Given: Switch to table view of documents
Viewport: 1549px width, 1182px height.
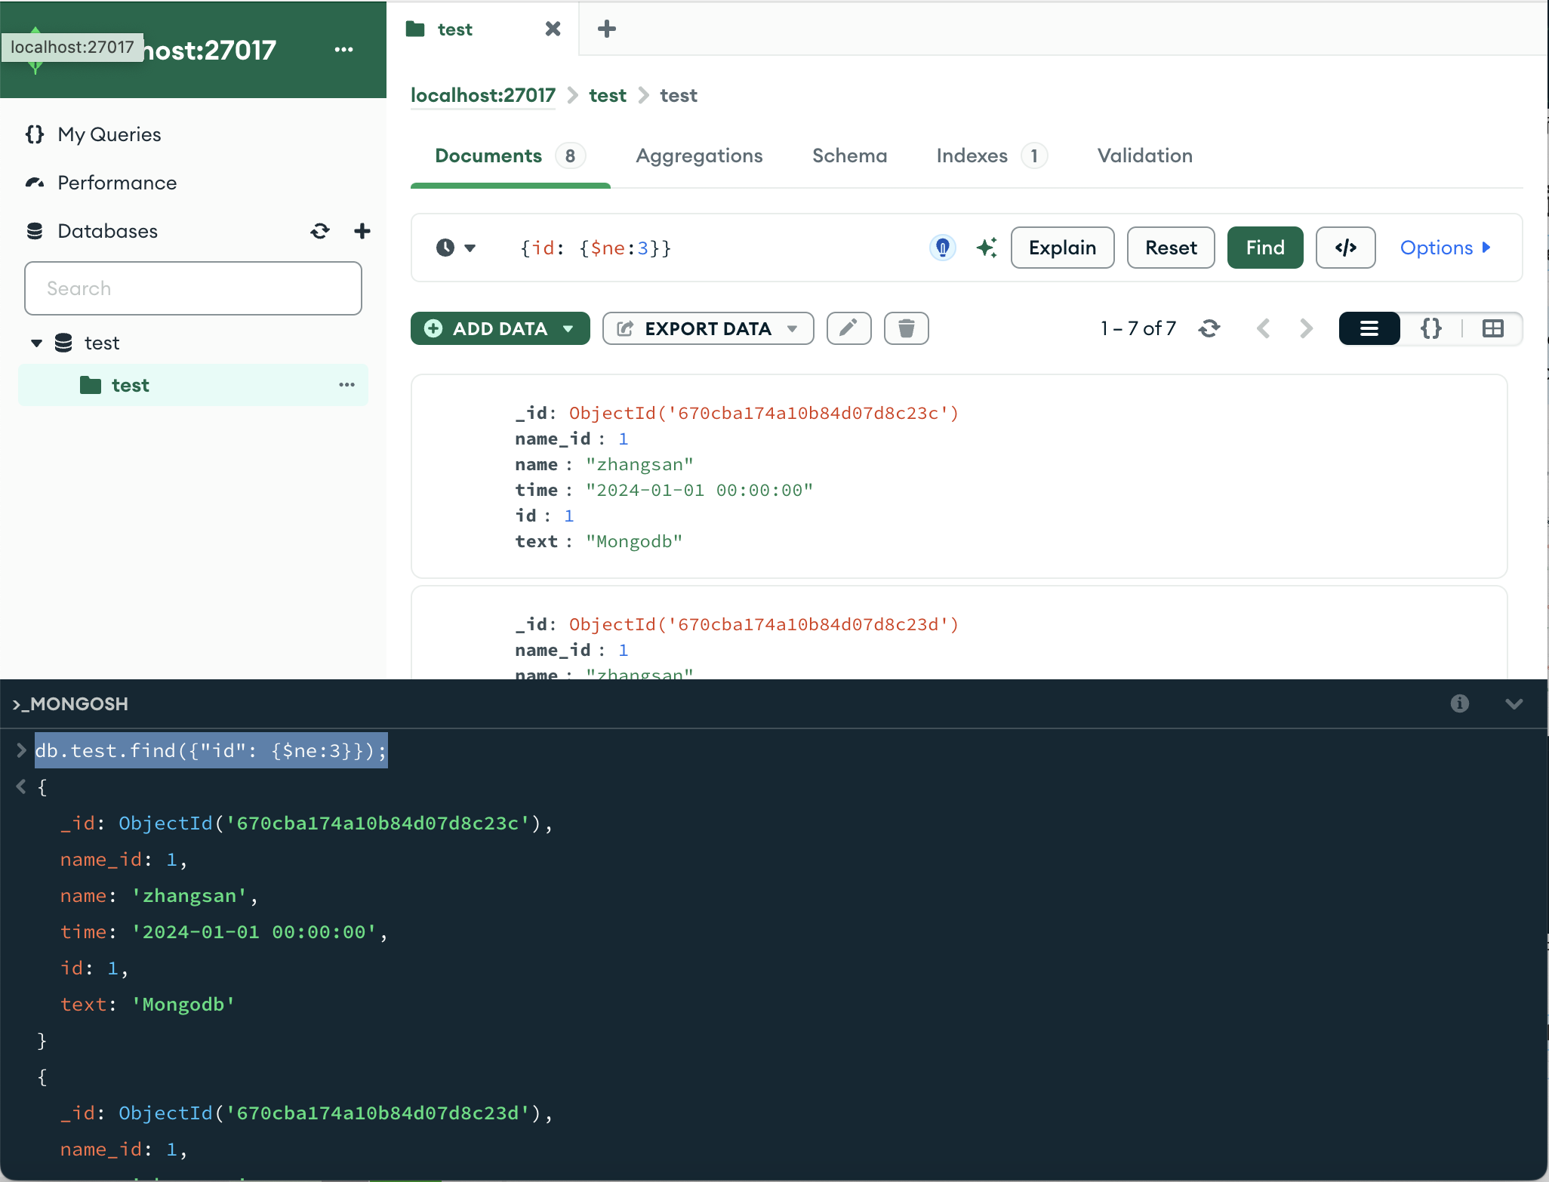Looking at the screenshot, I should (1492, 328).
